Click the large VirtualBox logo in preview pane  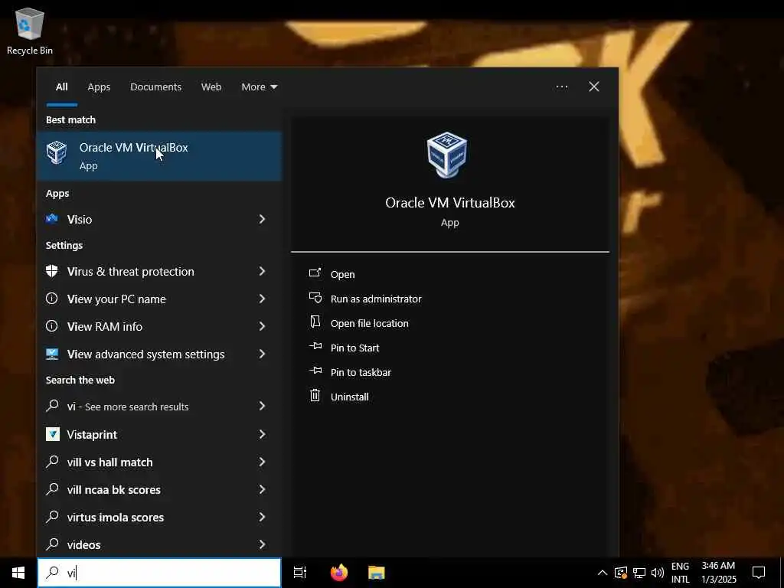447,155
